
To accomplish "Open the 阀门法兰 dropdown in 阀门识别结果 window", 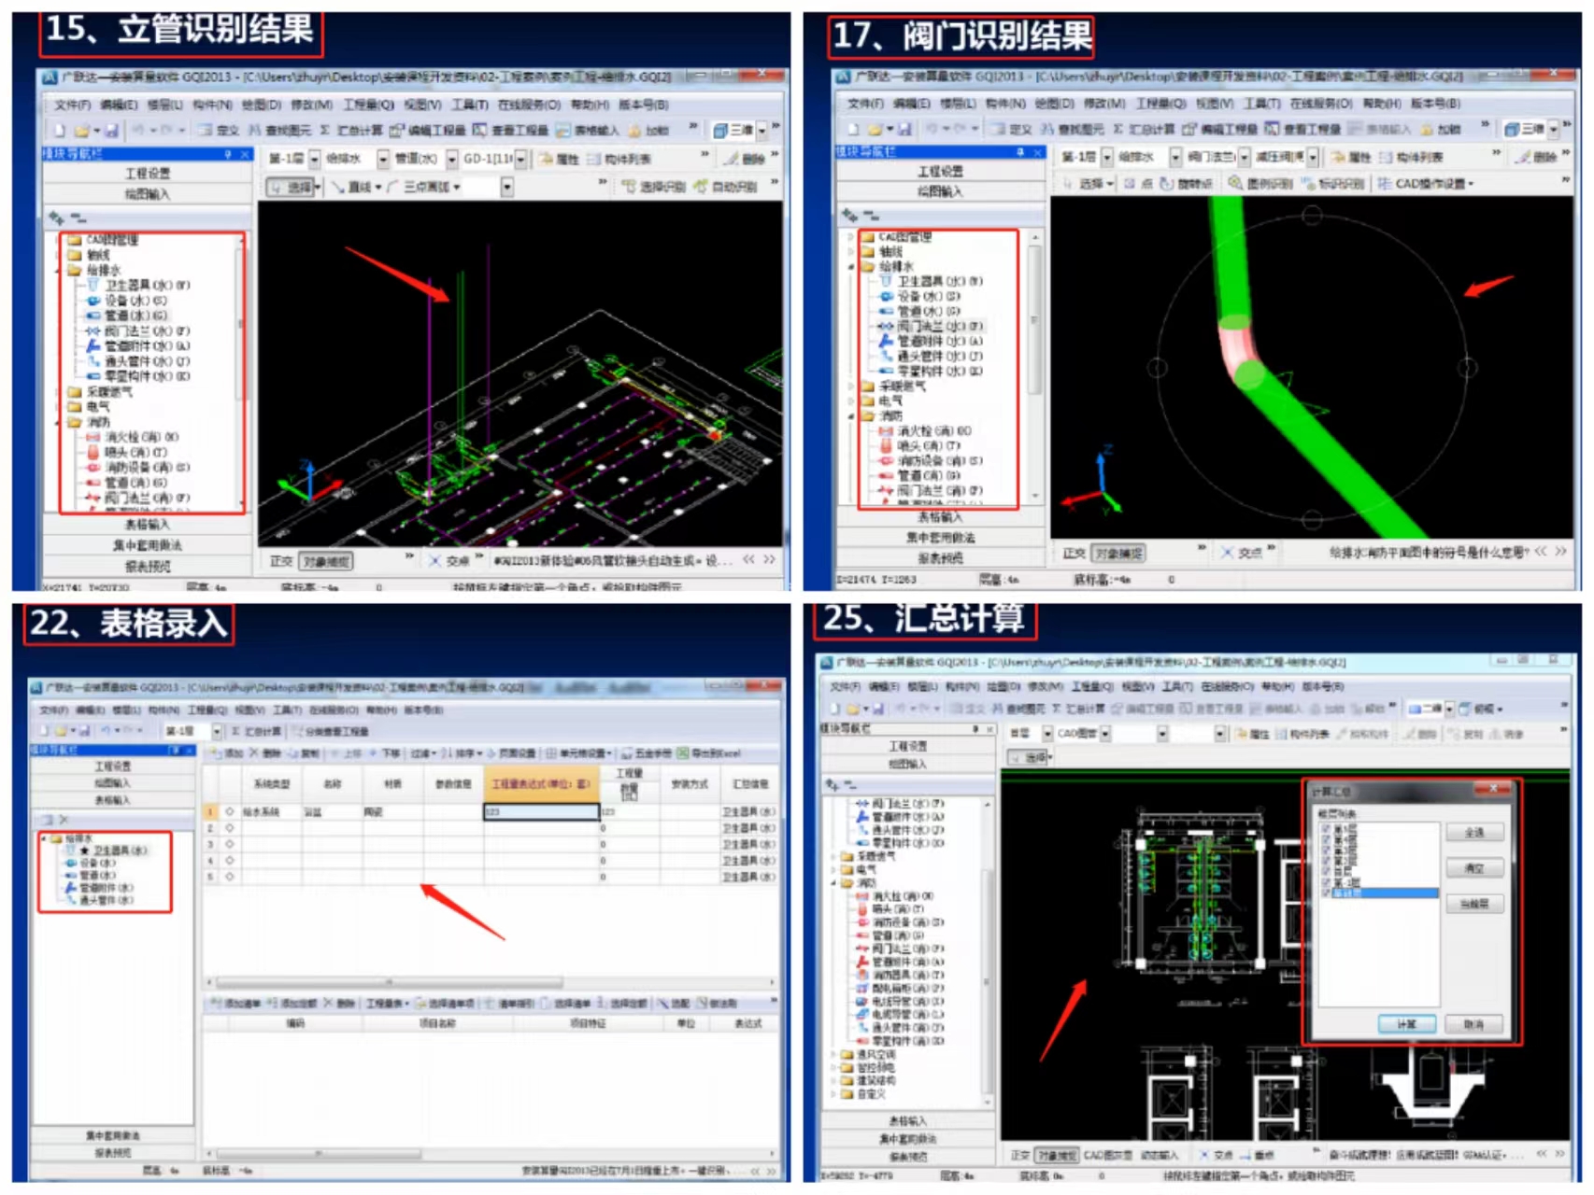I will click(1244, 157).
